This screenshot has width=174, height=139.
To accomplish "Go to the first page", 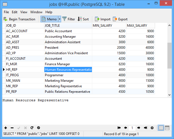I will (x=119, y=128).
